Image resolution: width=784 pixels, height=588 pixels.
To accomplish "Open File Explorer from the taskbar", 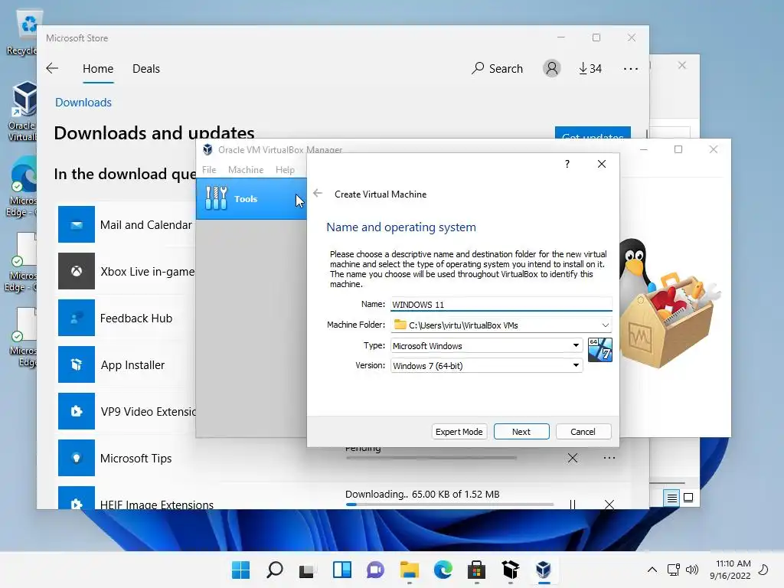I will coord(410,570).
